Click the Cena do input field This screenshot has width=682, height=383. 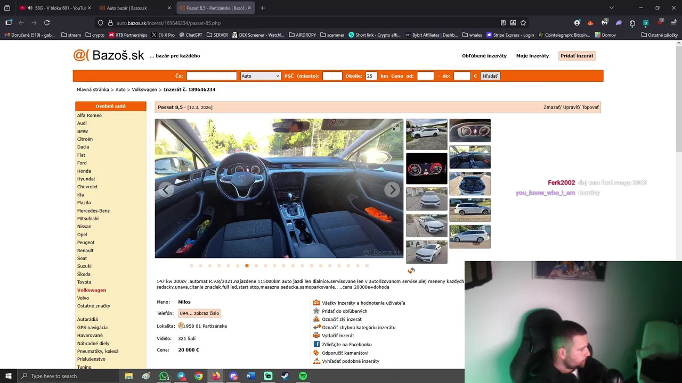tap(462, 76)
